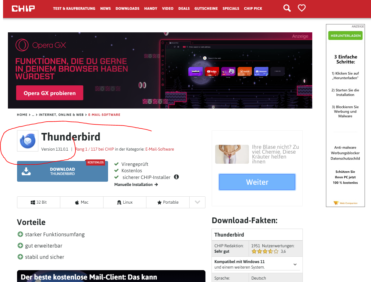The image size is (371, 282).
Task: Click the Sehr gut editorial rating
Action: pyautogui.click(x=222, y=252)
